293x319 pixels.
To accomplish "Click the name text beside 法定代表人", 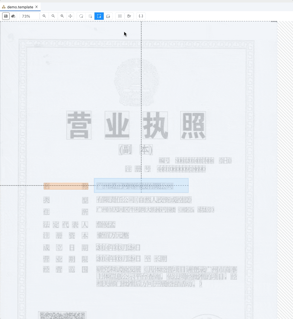I will click(106, 225).
